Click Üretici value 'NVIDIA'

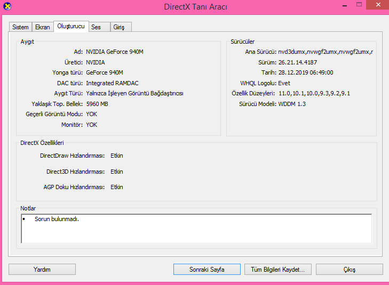[96, 62]
